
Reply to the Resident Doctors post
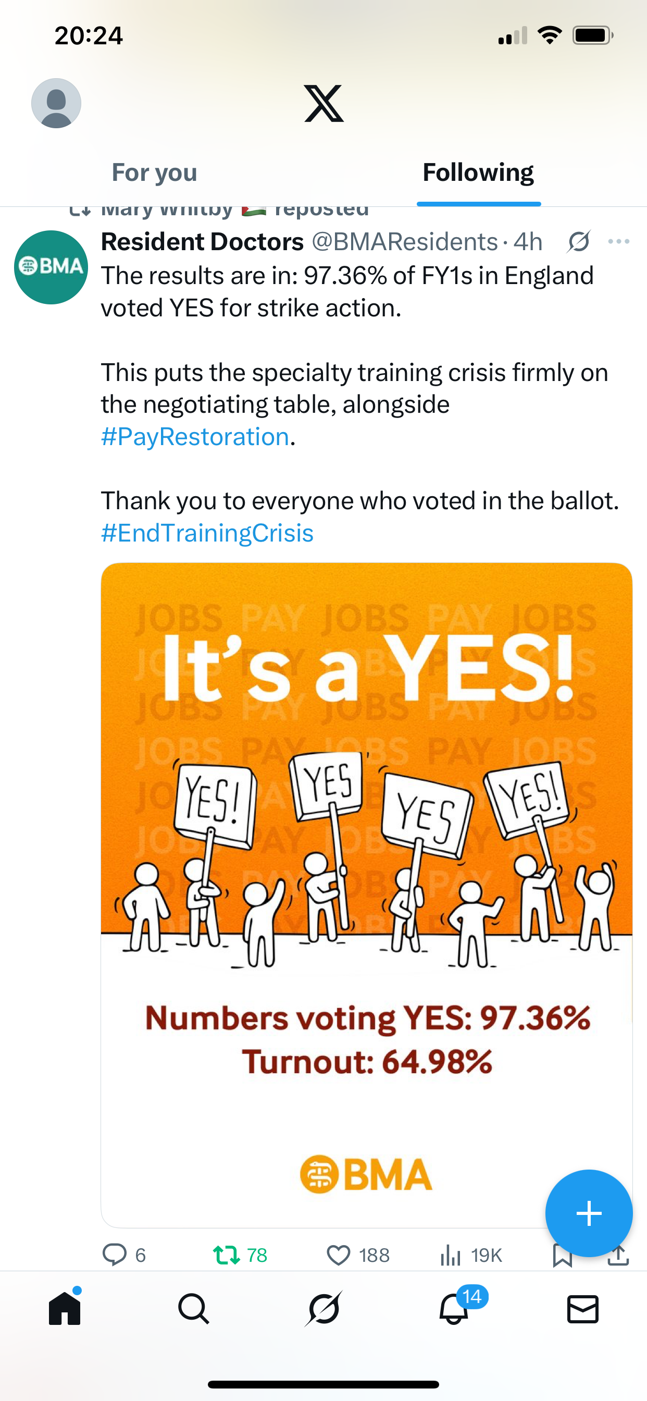pyautogui.click(x=115, y=1255)
